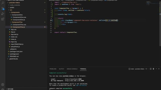
Task: Select the Terminal tab
Action: (x=83, y=69)
